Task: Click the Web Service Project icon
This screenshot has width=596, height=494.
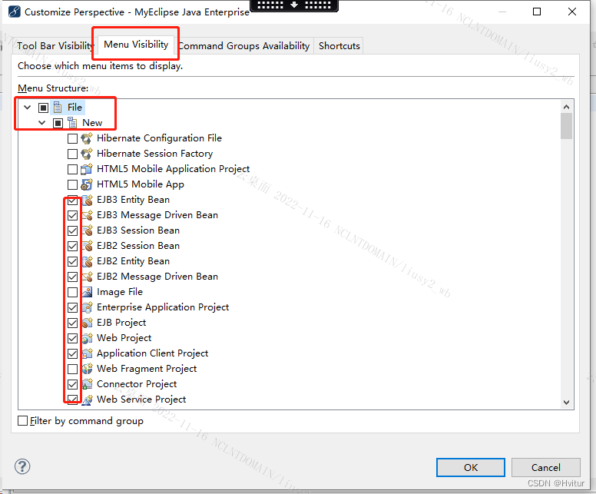Action: pyautogui.click(x=87, y=400)
